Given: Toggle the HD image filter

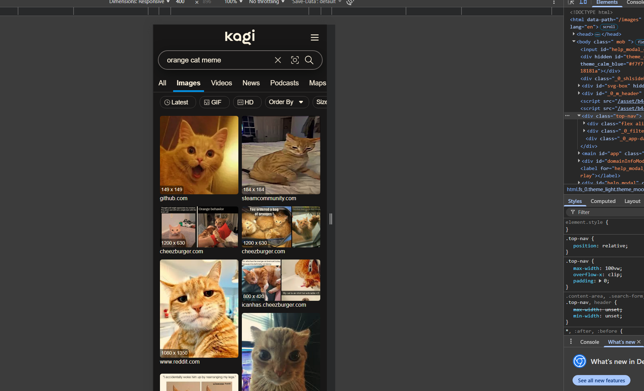Looking at the screenshot, I should [x=247, y=102].
